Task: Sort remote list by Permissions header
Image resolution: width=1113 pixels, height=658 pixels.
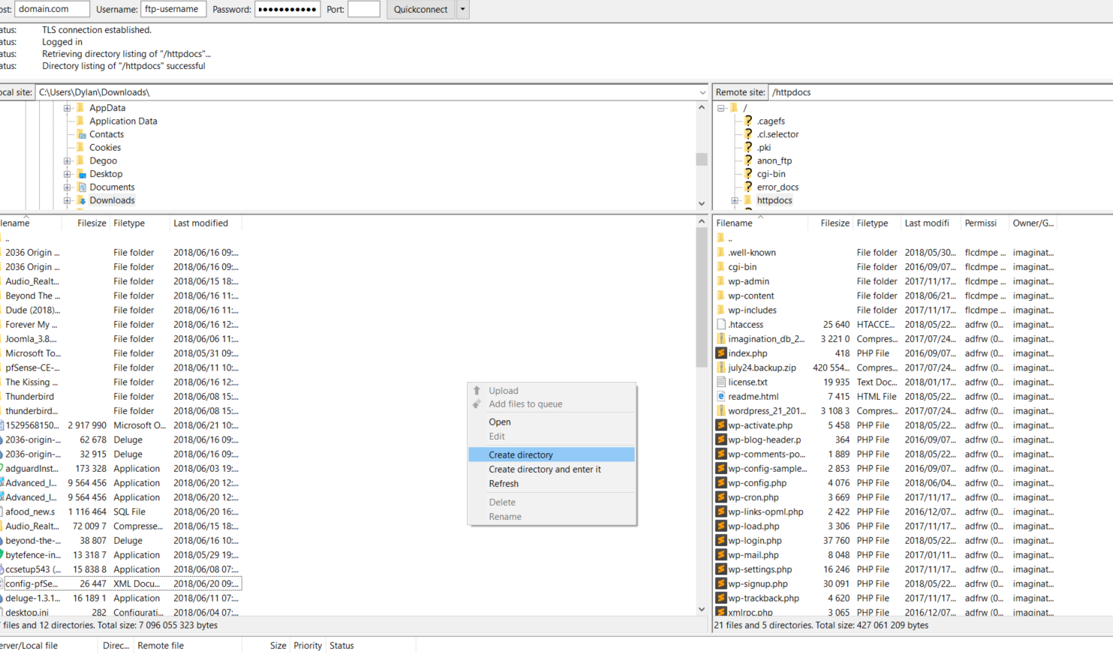Action: (985, 223)
